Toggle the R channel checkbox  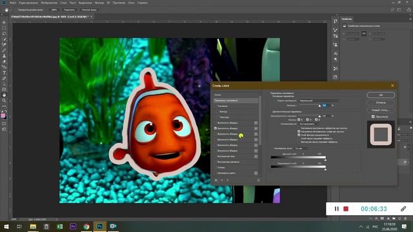click(x=299, y=120)
